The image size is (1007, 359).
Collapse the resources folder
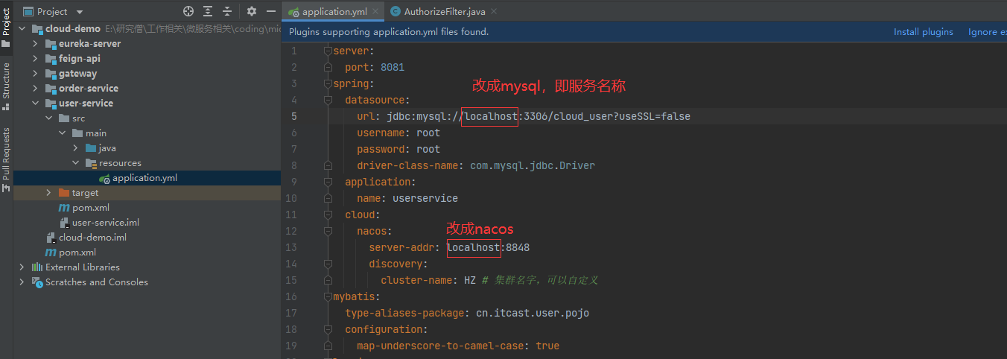coord(75,163)
